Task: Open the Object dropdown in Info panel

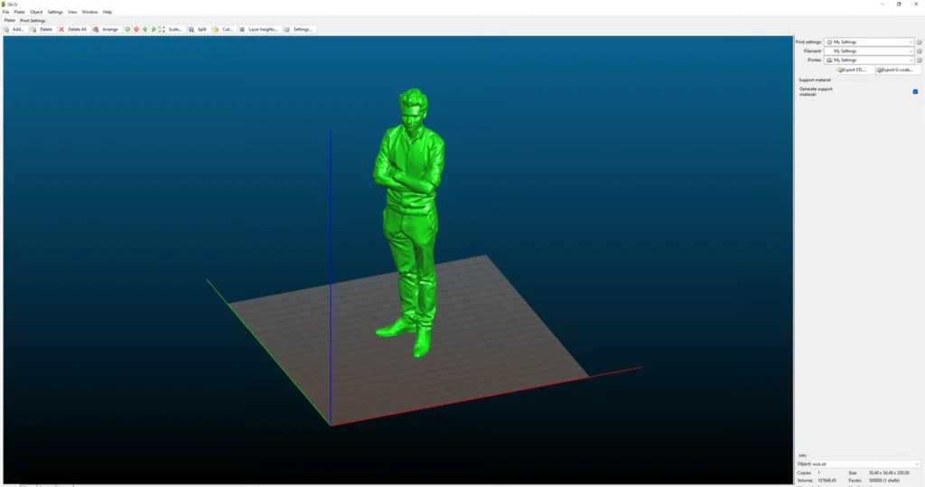Action: tap(865, 464)
